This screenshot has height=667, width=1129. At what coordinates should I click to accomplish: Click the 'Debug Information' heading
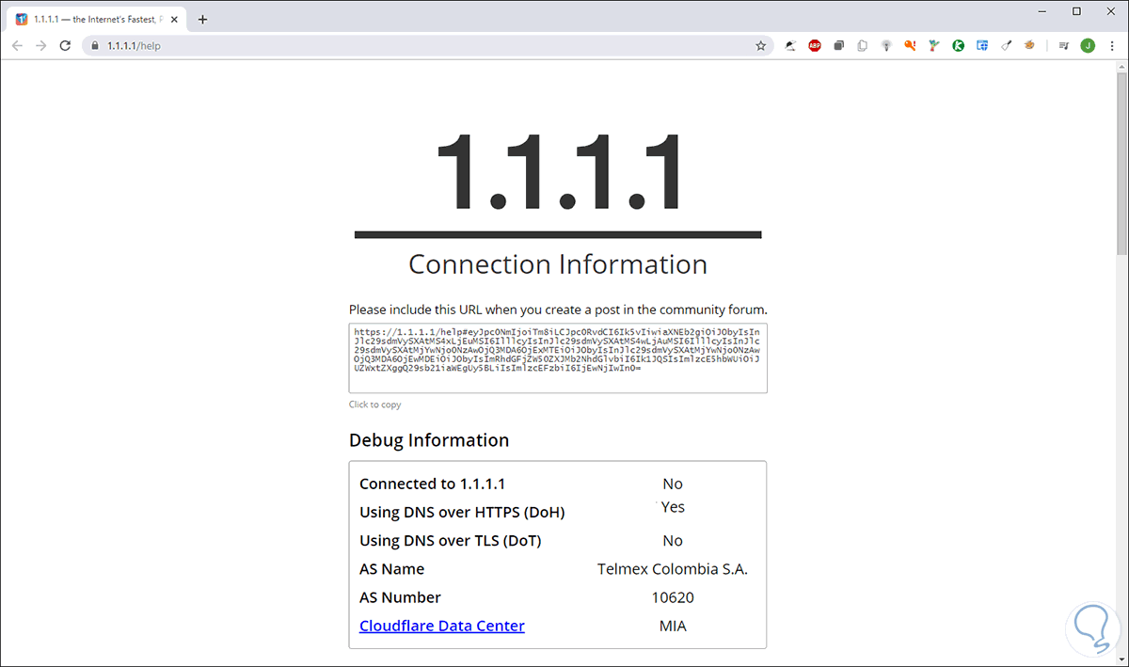[429, 440]
